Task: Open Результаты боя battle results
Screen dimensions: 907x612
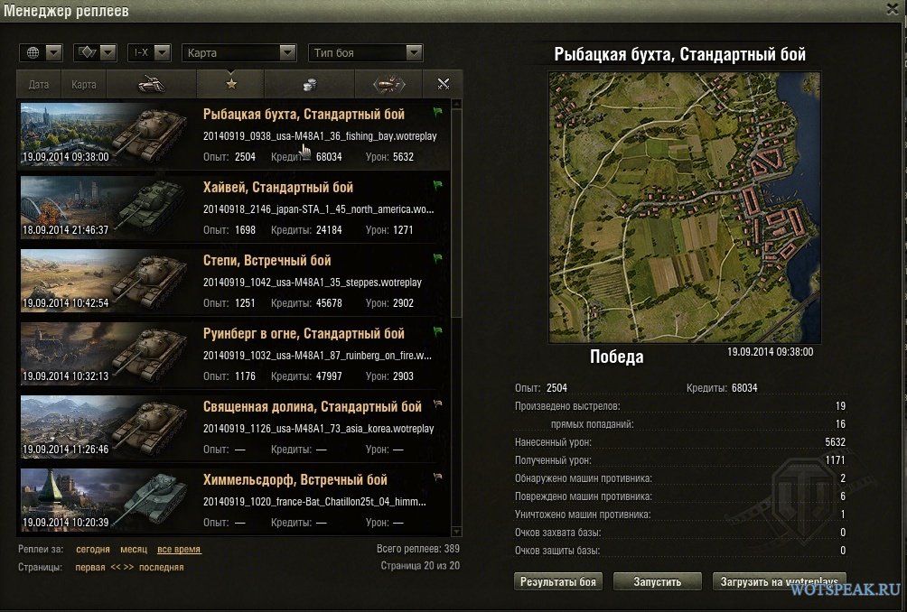Action: 558,581
